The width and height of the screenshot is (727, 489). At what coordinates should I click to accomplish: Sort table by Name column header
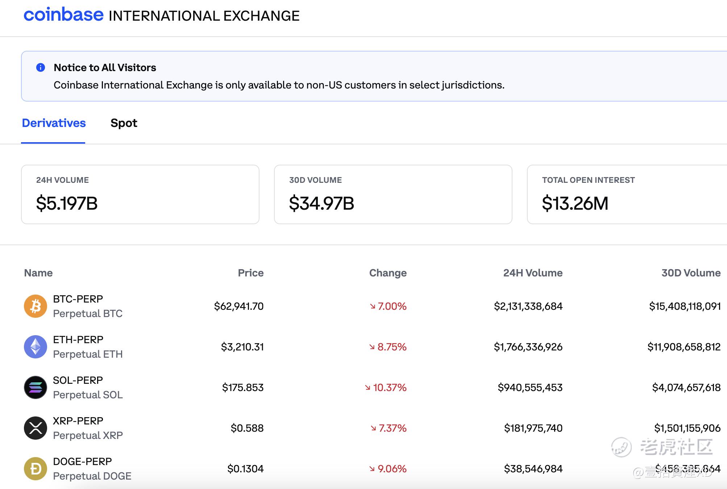38,273
